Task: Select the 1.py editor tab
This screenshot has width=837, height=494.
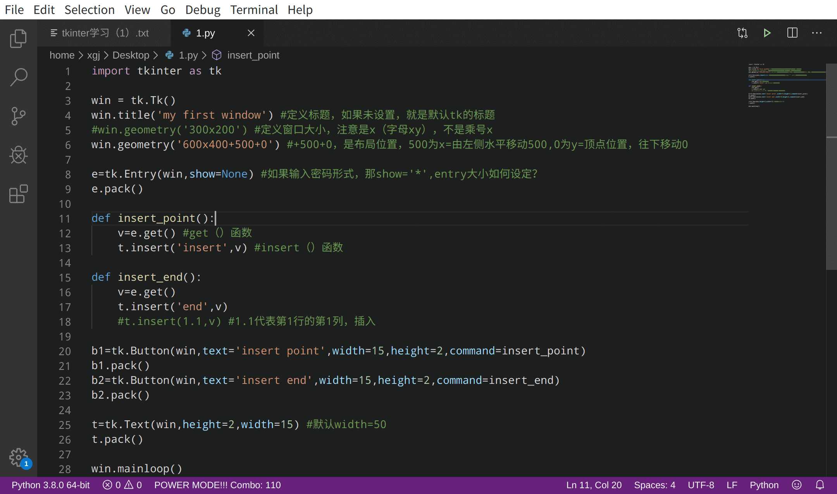Action: 217,33
